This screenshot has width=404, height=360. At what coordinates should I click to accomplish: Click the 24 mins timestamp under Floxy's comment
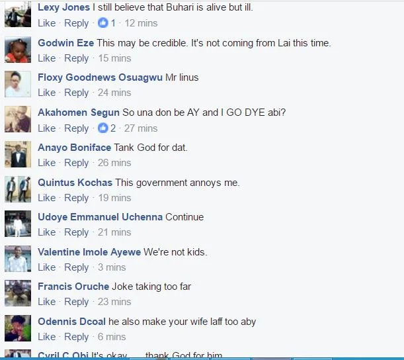click(114, 93)
